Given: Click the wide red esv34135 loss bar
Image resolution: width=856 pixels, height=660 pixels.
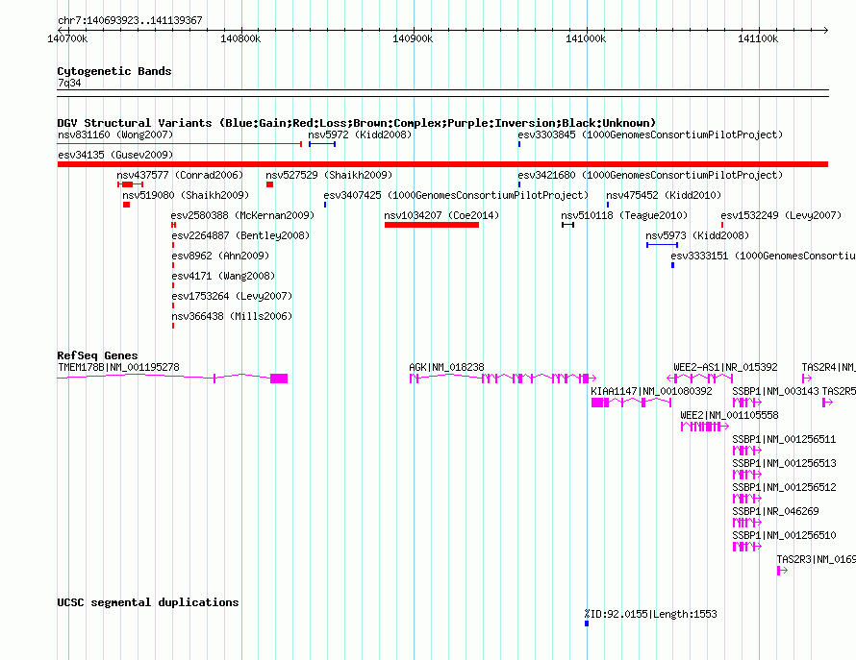Looking at the screenshot, I should pyautogui.click(x=442, y=164).
